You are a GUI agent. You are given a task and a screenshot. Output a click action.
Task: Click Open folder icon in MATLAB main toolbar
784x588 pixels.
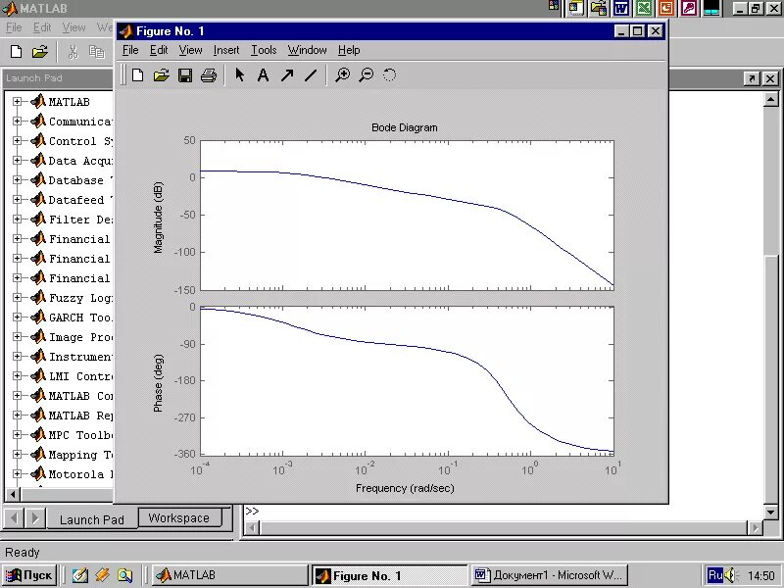[x=40, y=52]
